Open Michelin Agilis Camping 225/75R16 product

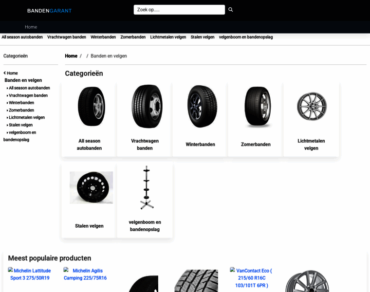pyautogui.click(x=85, y=274)
